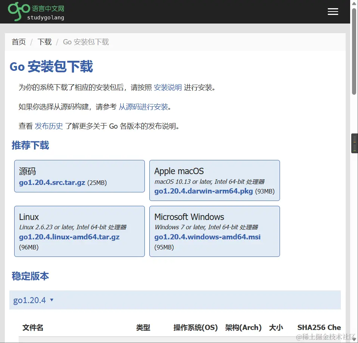358x343 pixels.
Task: Open the 下载 breadcrumb link
Action: (44, 42)
